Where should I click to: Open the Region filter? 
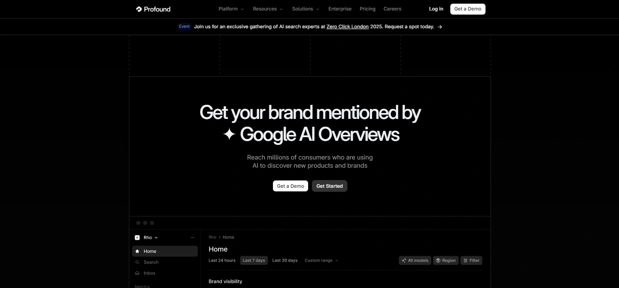(446, 260)
